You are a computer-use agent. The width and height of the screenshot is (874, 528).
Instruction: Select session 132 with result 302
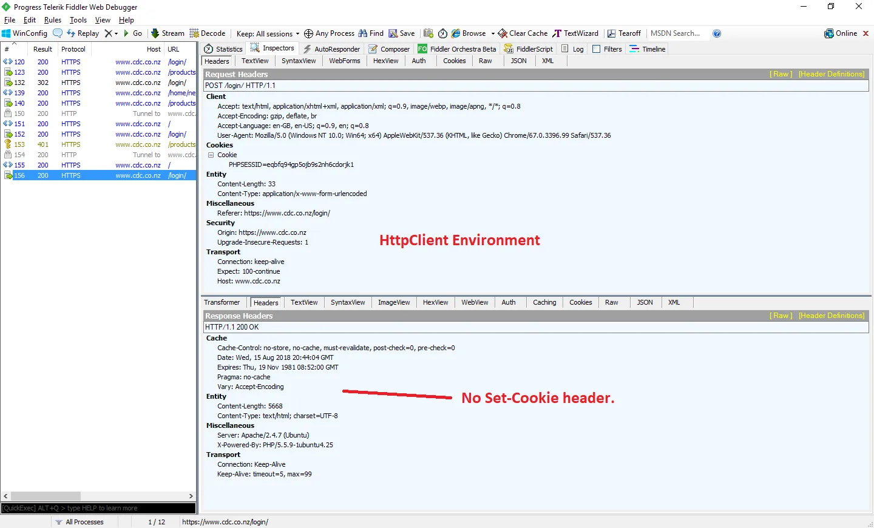pyautogui.click(x=99, y=83)
